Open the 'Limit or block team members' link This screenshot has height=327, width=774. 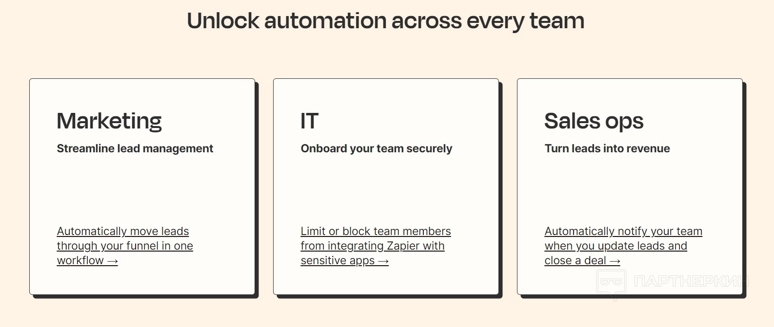click(x=376, y=231)
